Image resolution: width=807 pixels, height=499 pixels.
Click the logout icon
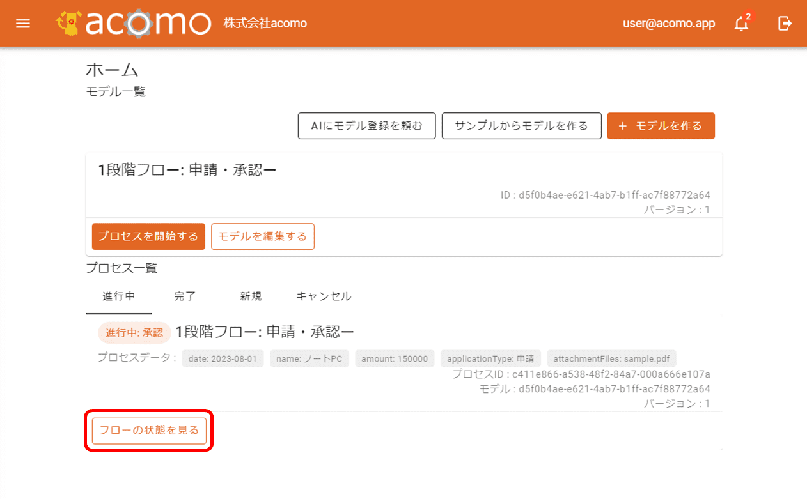tap(784, 24)
